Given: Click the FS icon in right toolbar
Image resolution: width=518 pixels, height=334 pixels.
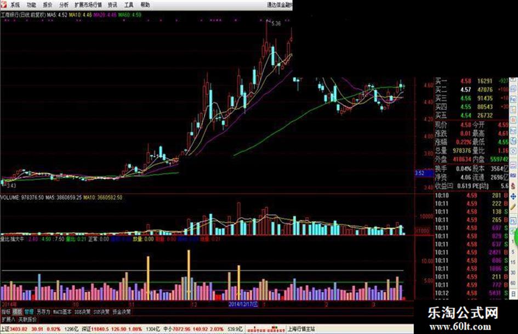Looking at the screenshot, I should pos(513,220).
